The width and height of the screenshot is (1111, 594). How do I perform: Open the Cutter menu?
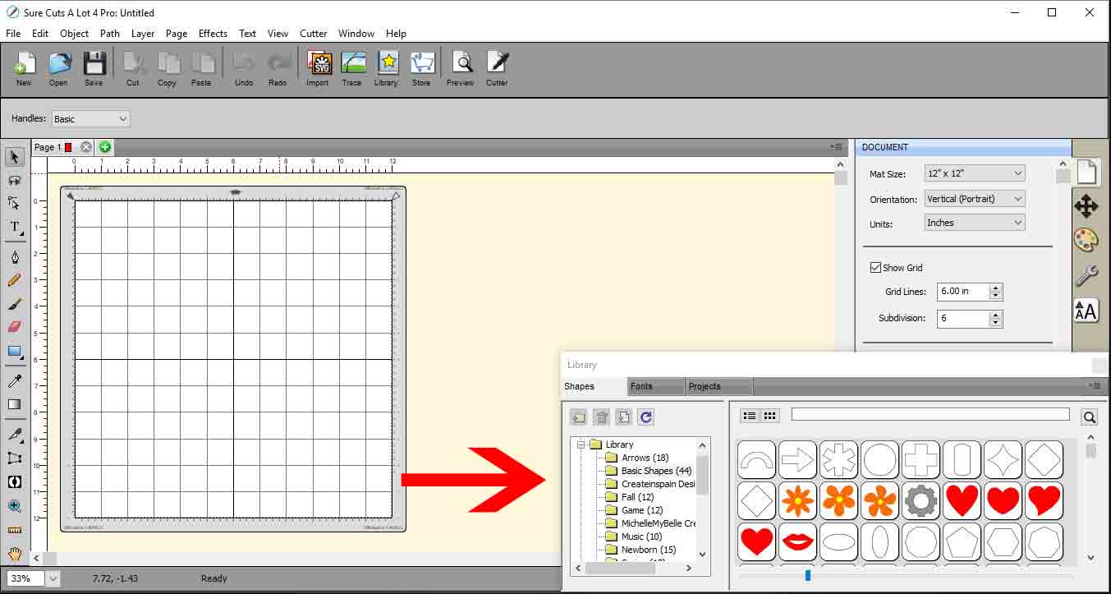[313, 34]
